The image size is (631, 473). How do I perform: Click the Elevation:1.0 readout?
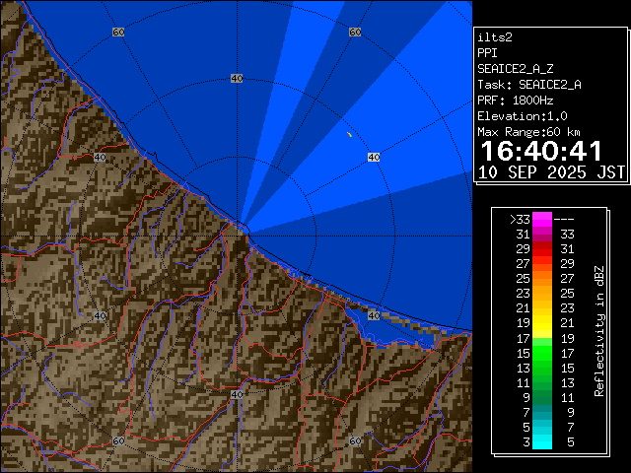(x=519, y=116)
